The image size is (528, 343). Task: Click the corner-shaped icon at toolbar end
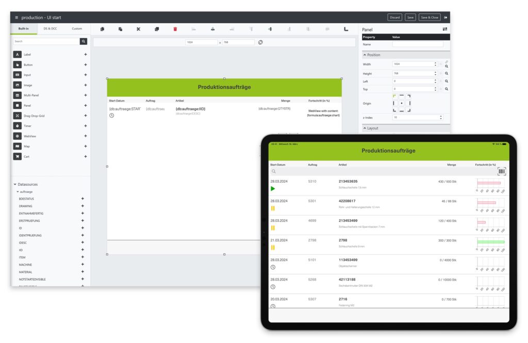(x=346, y=29)
